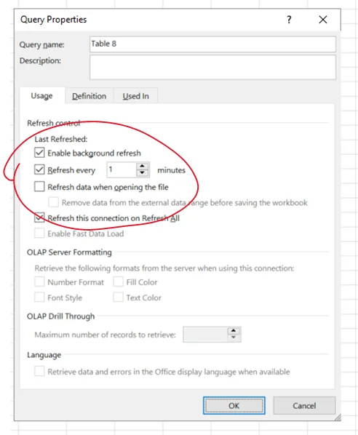Check the Enable Fast Data Load box

pyautogui.click(x=39, y=234)
